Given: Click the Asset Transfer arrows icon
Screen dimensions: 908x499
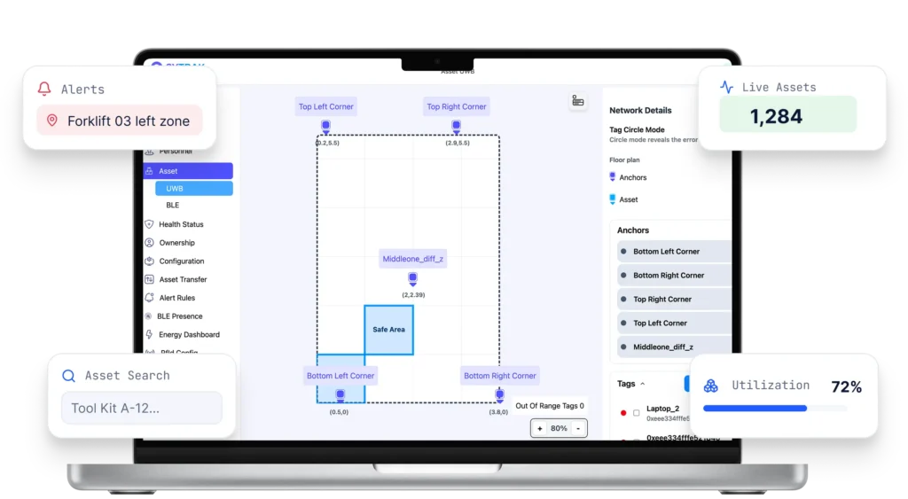Looking at the screenshot, I should click(x=149, y=279).
